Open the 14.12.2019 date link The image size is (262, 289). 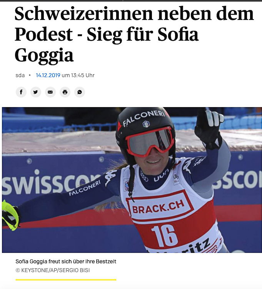tap(48, 75)
